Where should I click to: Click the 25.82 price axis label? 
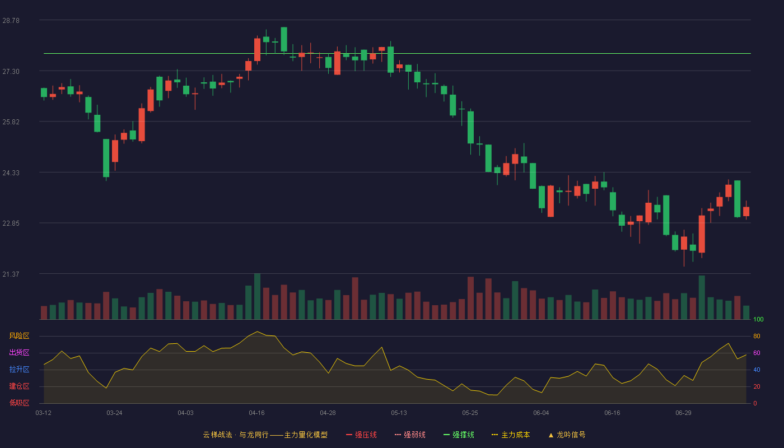click(11, 122)
